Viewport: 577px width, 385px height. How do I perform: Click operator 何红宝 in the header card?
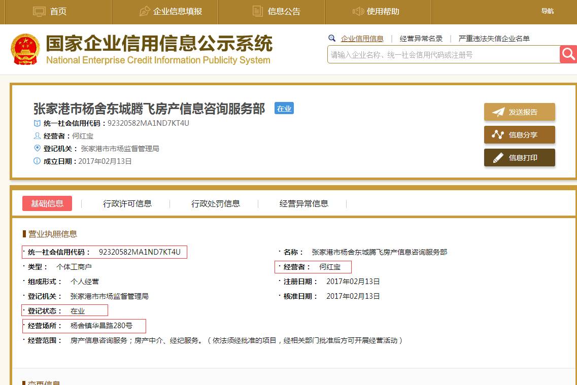pos(83,136)
